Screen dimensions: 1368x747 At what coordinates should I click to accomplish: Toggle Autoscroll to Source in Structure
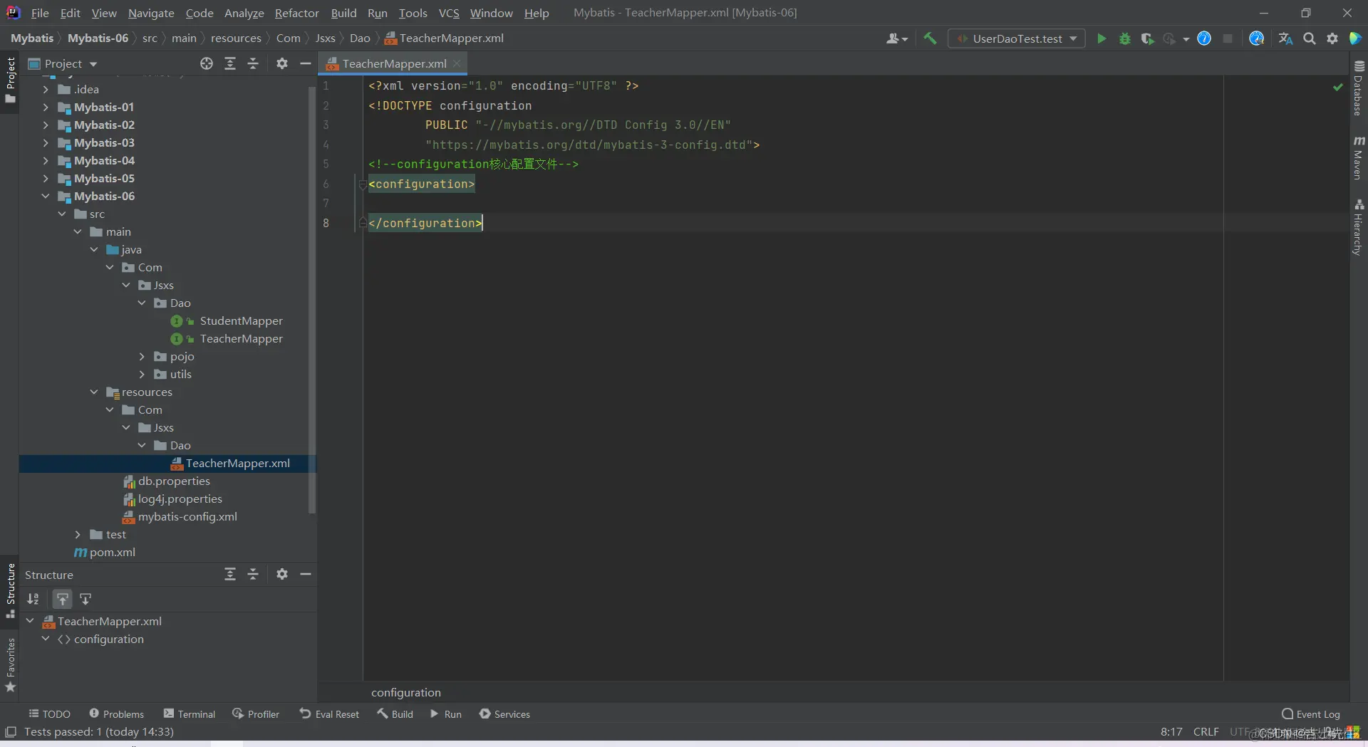(x=63, y=599)
